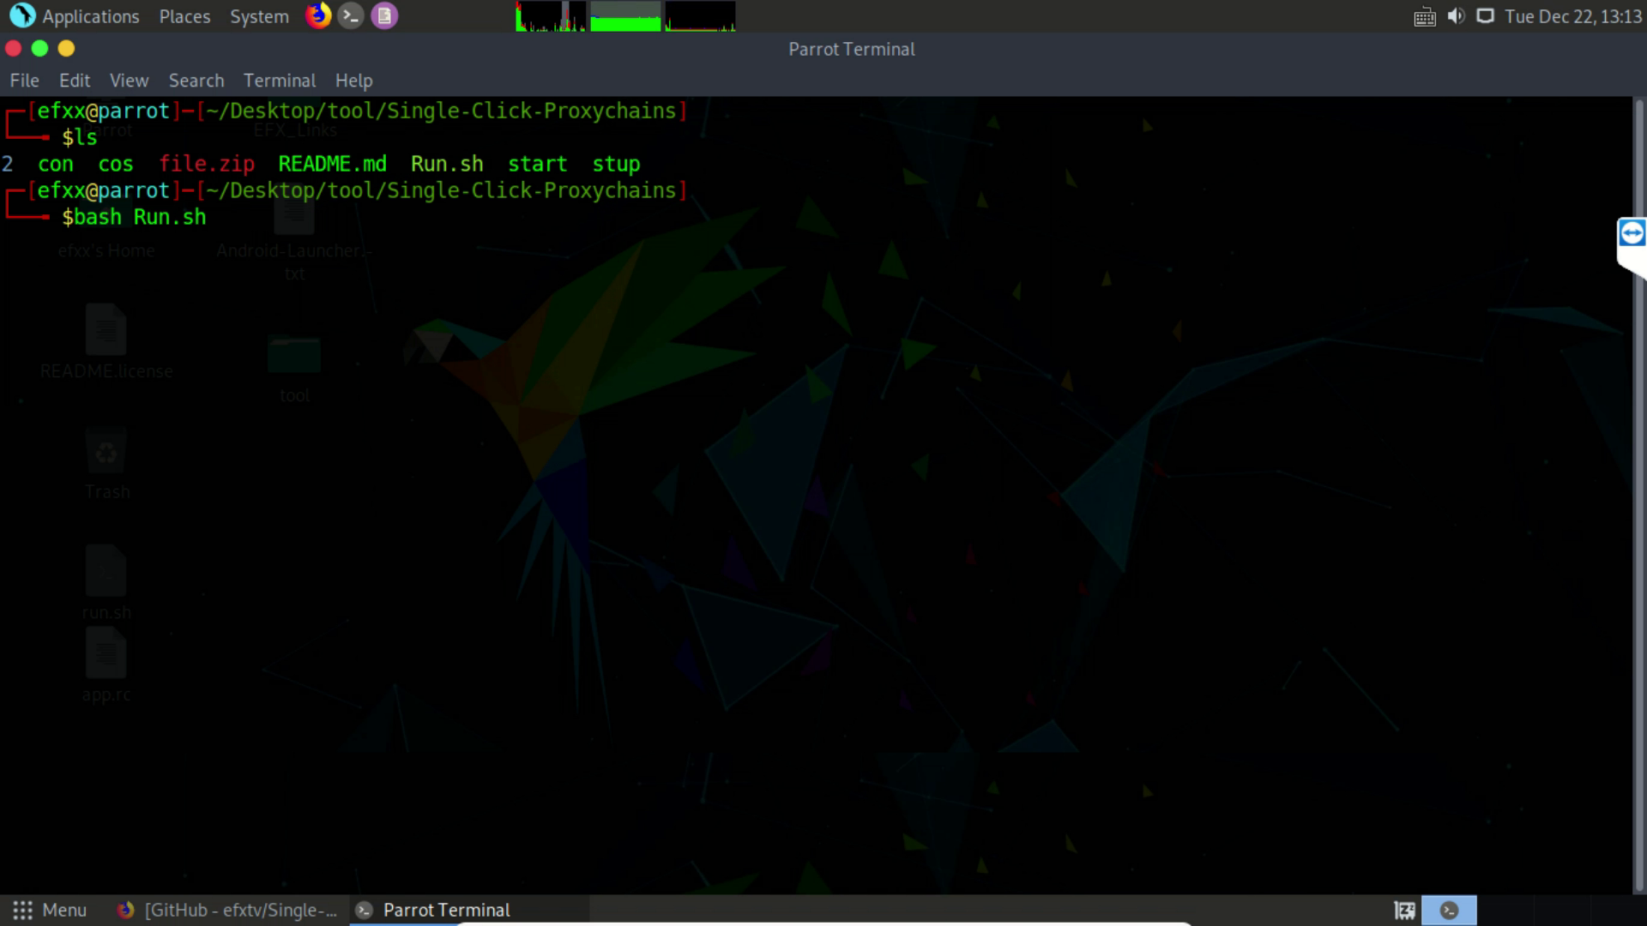Select the Help menu in terminal bar
The width and height of the screenshot is (1647, 926).
tap(353, 79)
